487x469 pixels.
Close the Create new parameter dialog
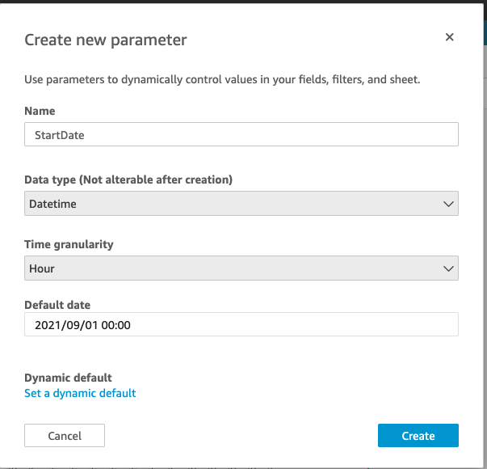click(449, 37)
